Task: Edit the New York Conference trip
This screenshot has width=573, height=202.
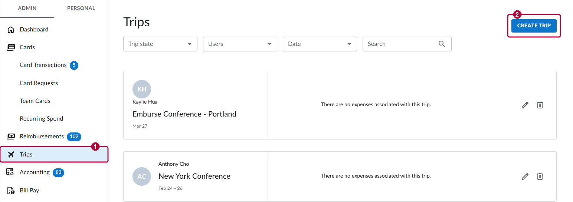Action: [525, 176]
